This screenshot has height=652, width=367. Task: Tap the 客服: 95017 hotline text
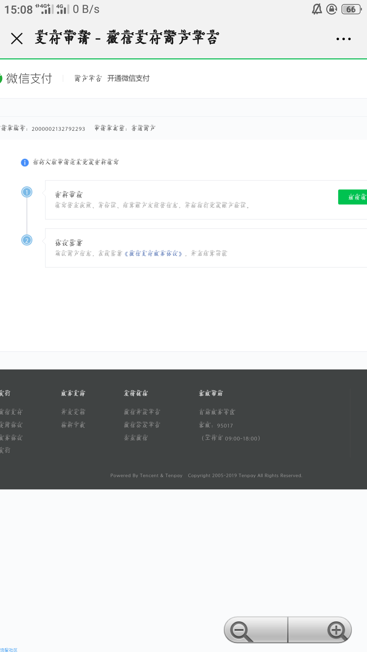[216, 425]
